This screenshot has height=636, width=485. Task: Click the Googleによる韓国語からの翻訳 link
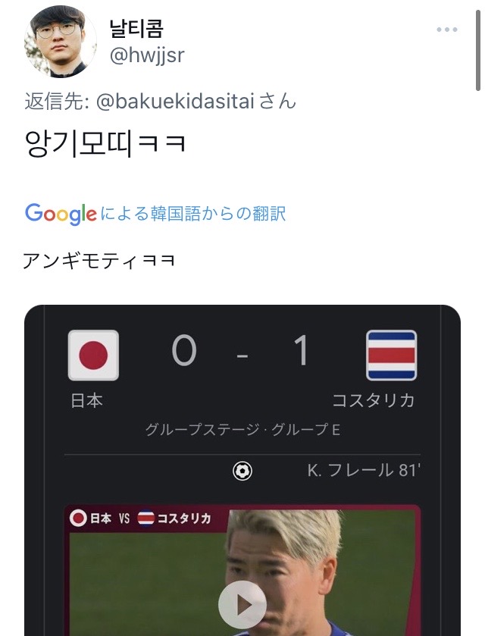tap(155, 214)
